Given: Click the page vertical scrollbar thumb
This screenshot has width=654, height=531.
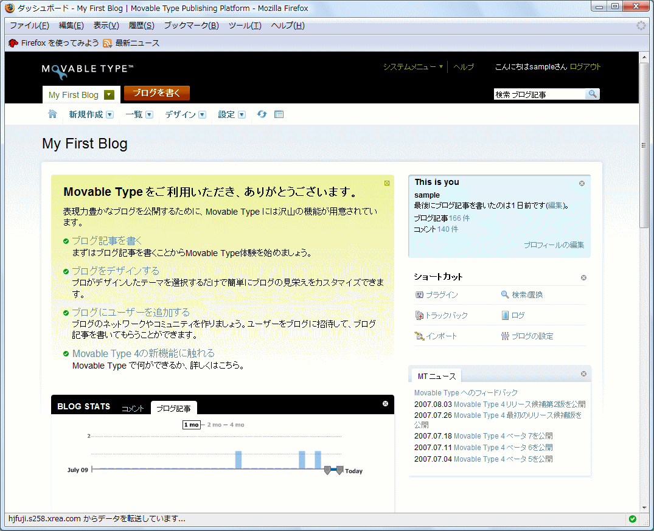Looking at the screenshot, I should (644, 145).
